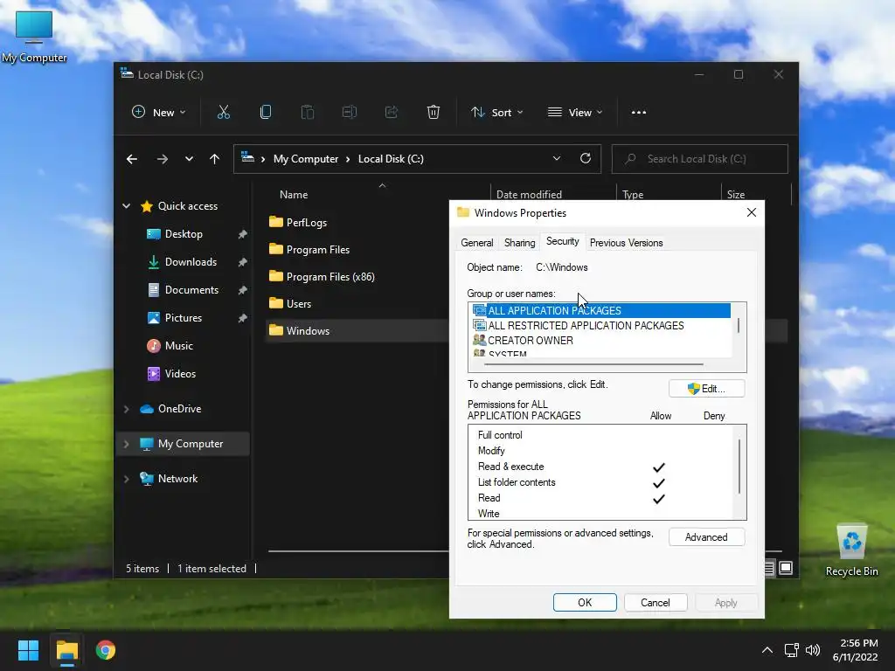Unpin Documents from Quick access
The width and height of the screenshot is (895, 671).
[243, 290]
